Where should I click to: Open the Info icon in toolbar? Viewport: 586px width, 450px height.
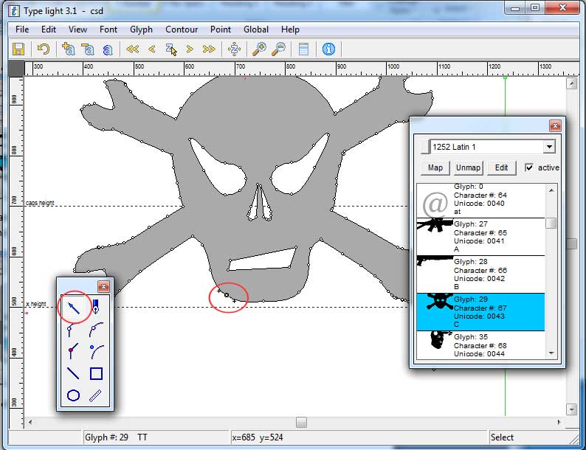pyautogui.click(x=328, y=49)
